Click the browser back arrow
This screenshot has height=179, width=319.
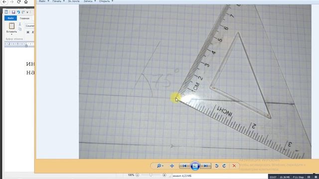[x=4, y=2]
